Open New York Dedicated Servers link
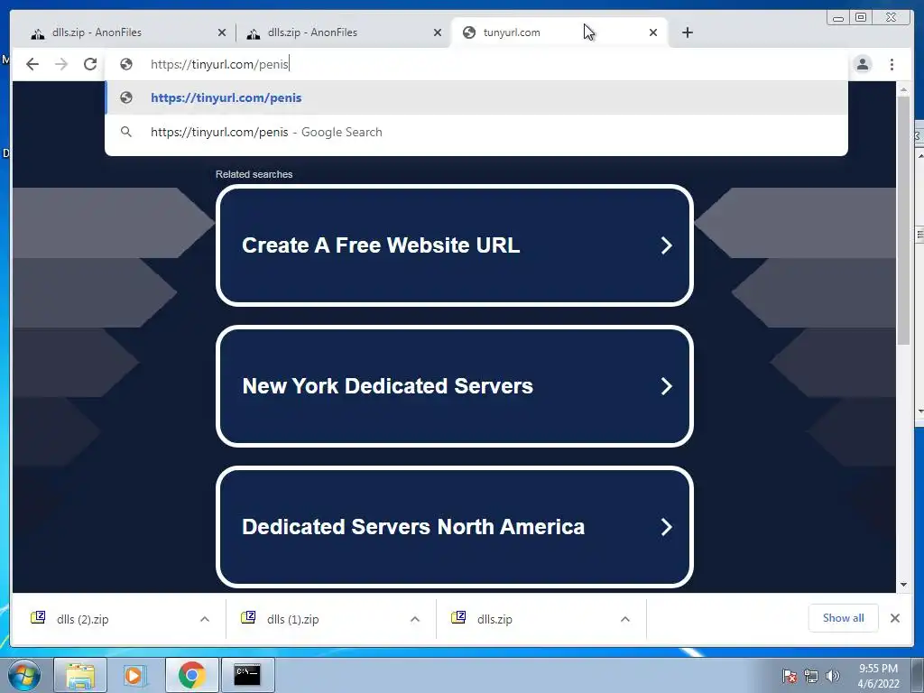This screenshot has width=924, height=693. pos(455,386)
